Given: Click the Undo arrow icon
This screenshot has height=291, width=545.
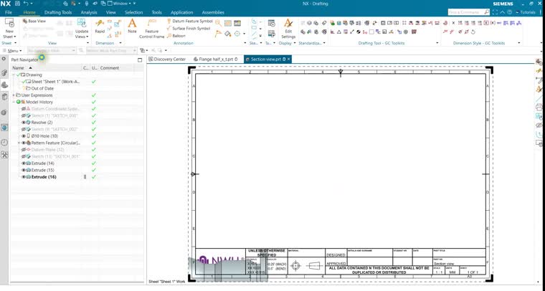Looking at the screenshot, I should coord(26,4).
